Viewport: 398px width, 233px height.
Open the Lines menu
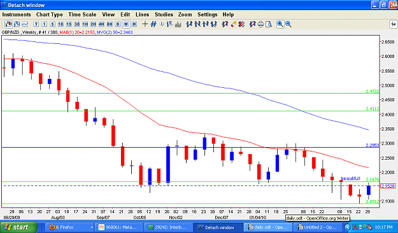click(142, 15)
